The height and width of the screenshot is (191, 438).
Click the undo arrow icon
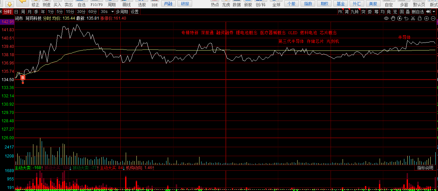(x=406, y=18)
